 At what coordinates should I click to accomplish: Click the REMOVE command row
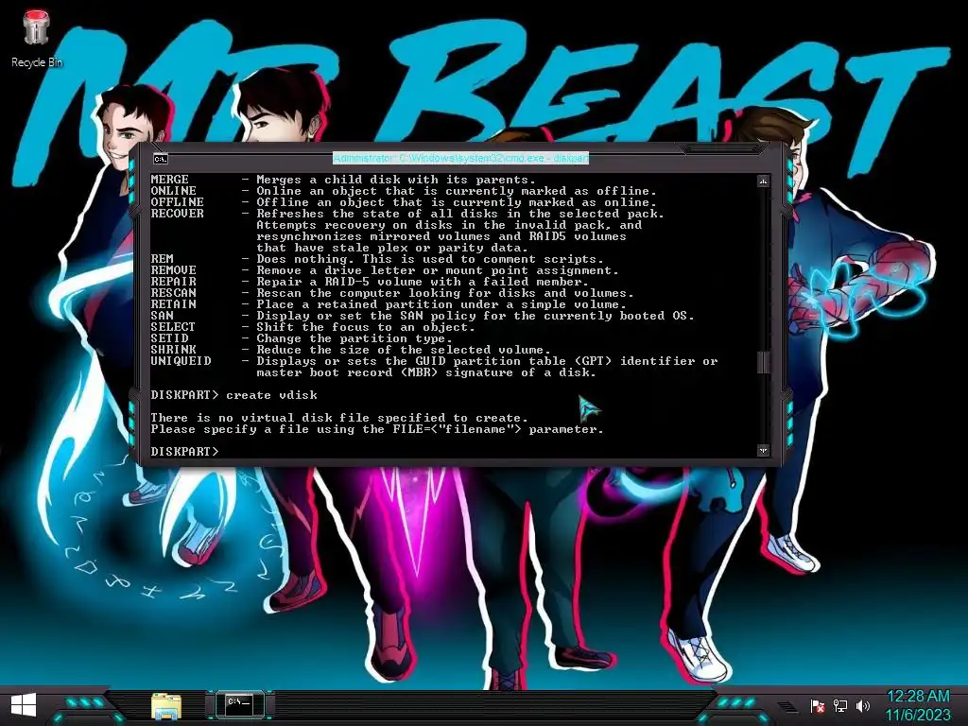385,270
